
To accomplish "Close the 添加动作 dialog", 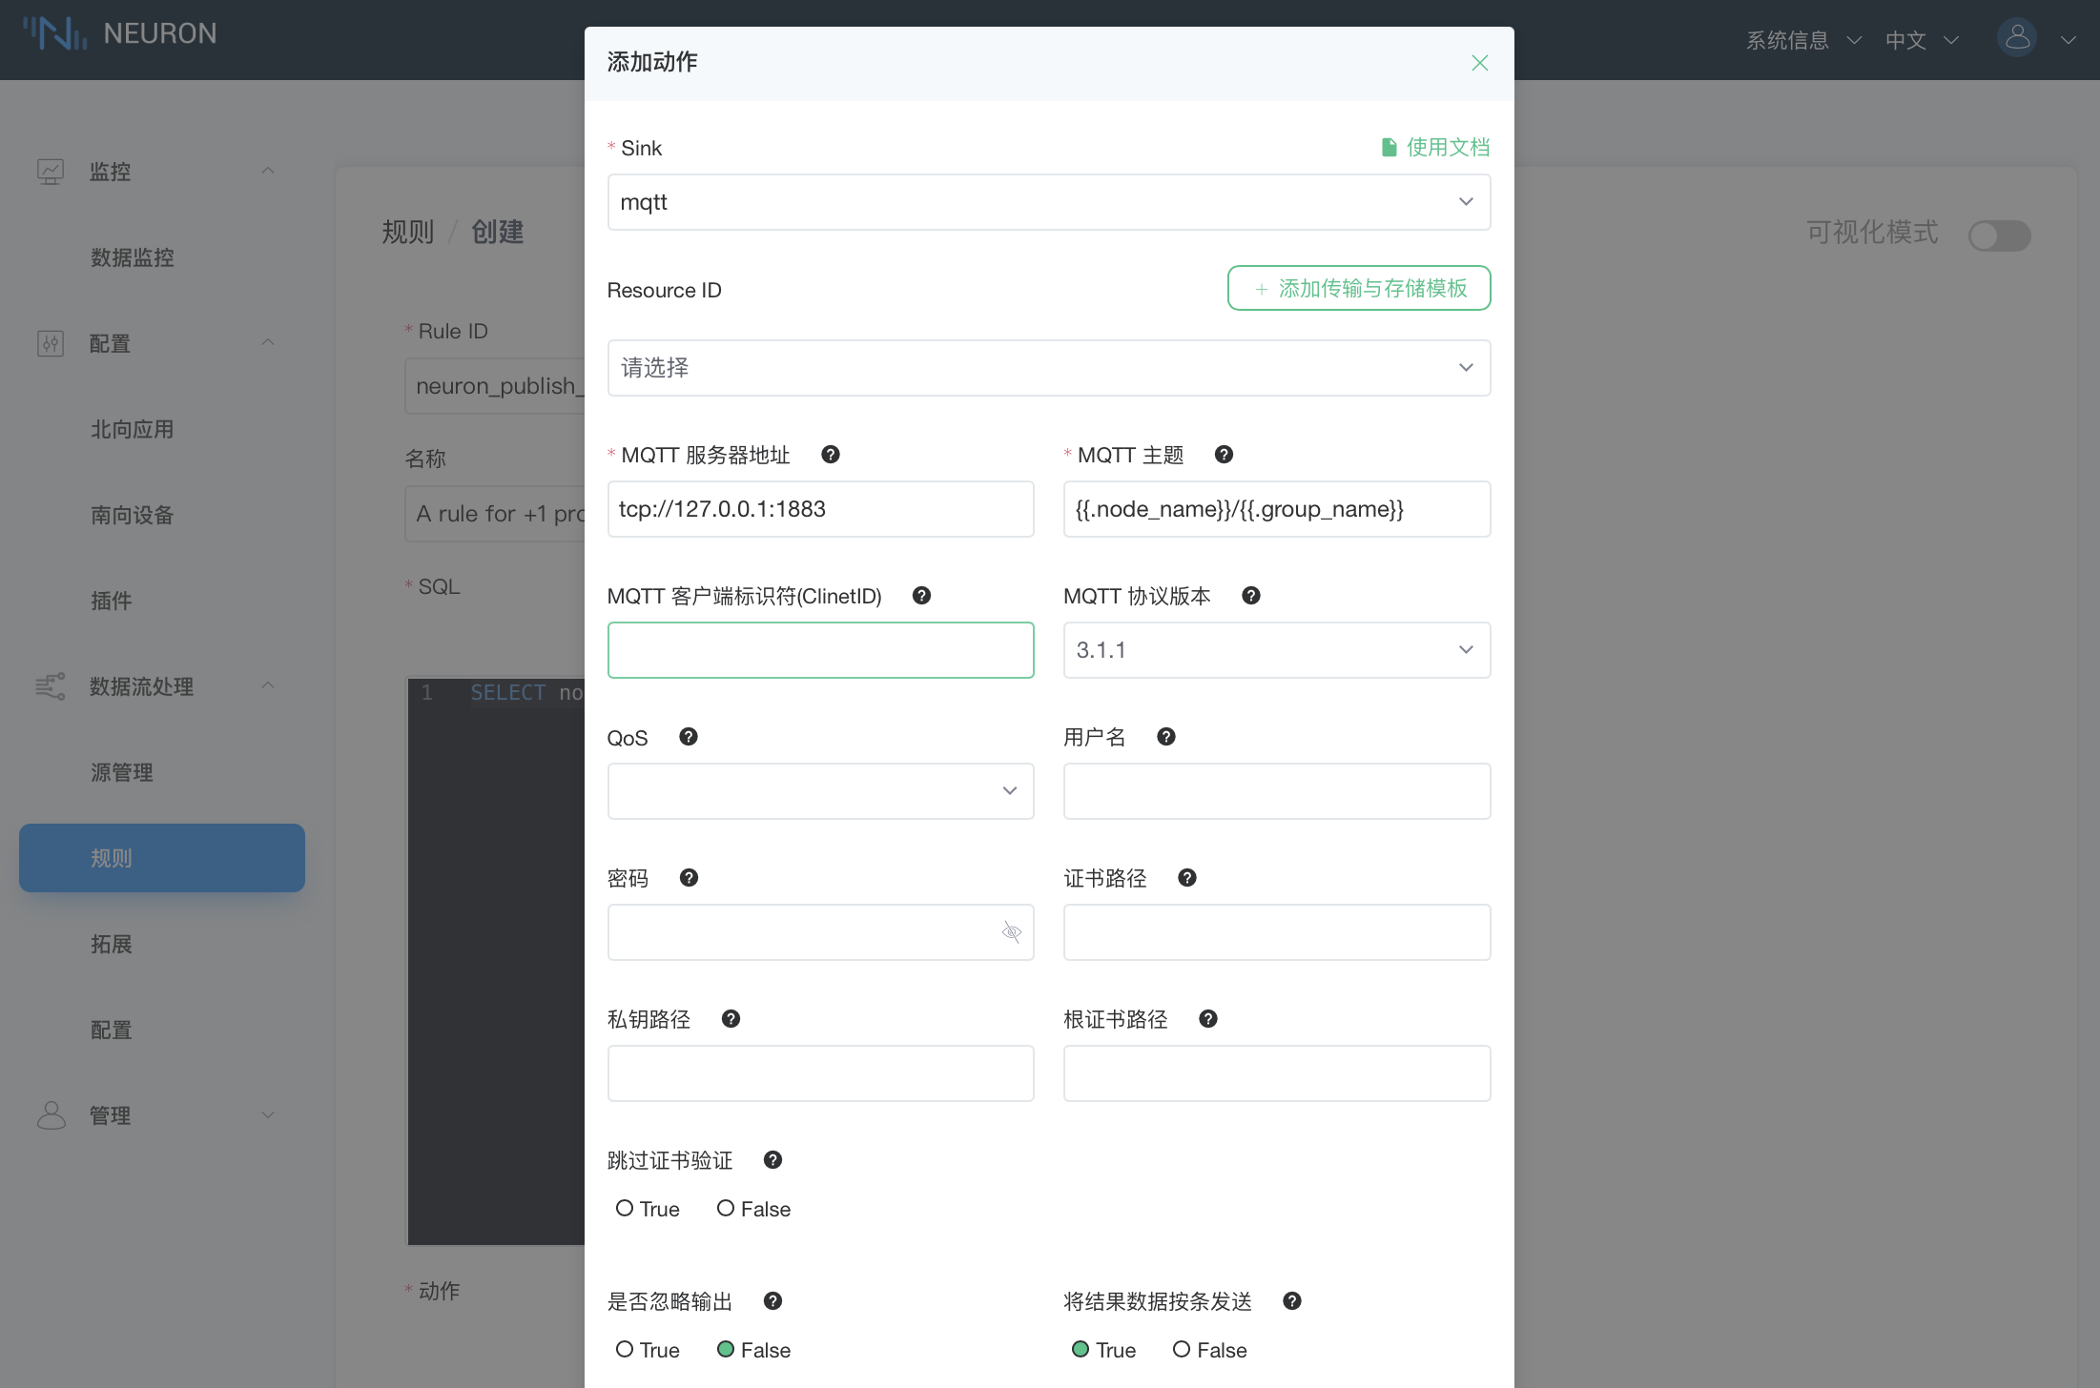I will click(1479, 63).
